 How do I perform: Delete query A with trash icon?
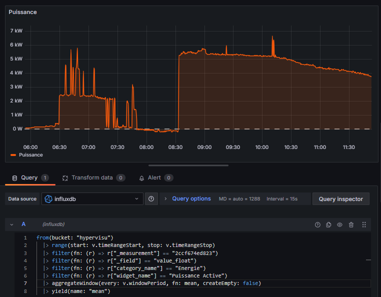pyautogui.click(x=351, y=224)
